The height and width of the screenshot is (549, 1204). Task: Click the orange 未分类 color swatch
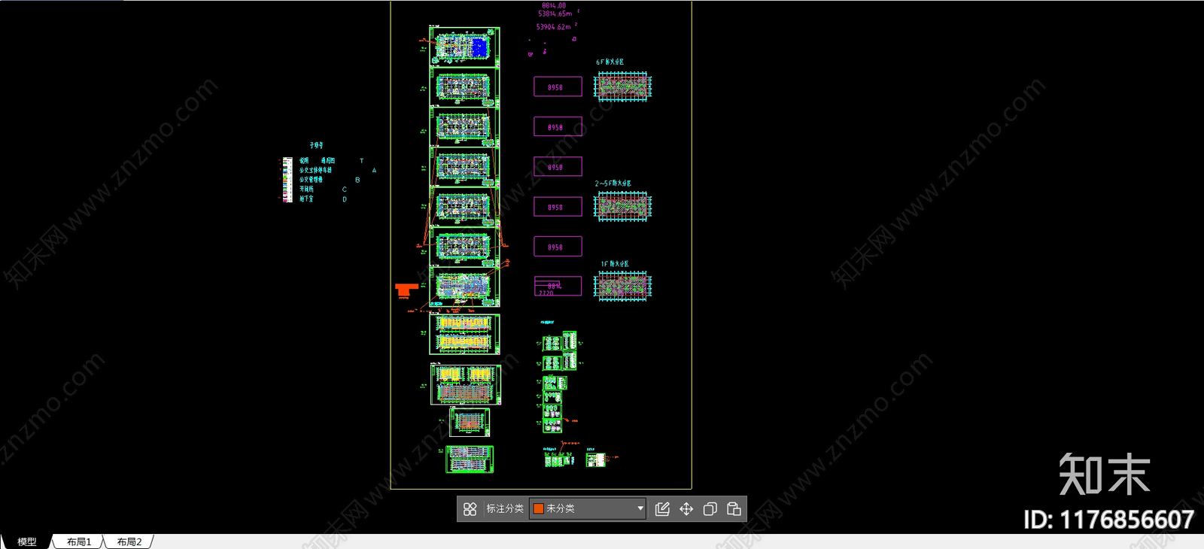[x=539, y=509]
